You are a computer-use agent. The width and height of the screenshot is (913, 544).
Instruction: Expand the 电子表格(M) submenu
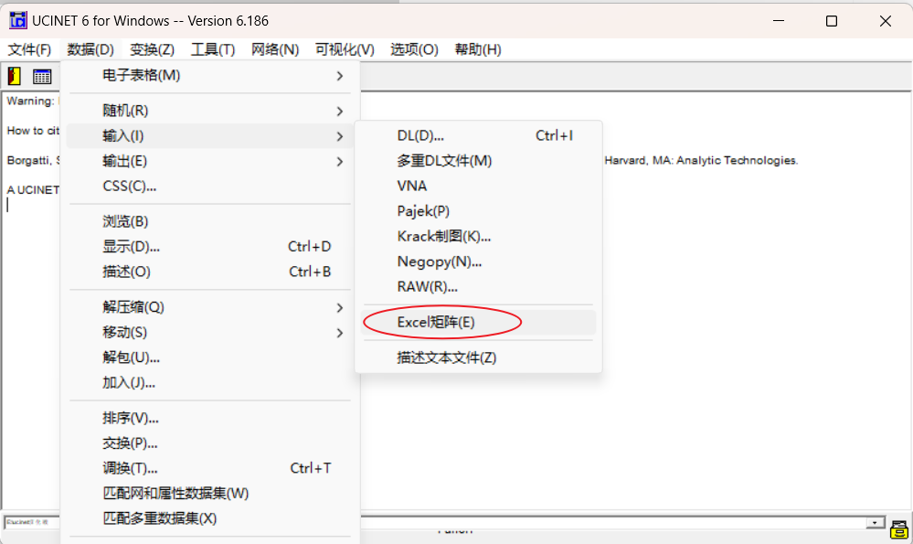point(210,76)
